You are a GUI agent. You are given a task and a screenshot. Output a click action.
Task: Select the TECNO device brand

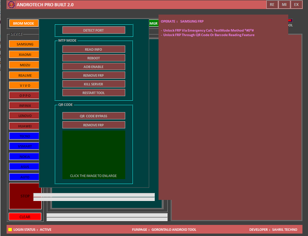pyautogui.click(x=24, y=136)
